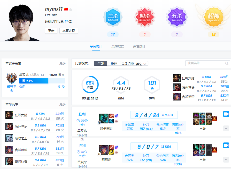Expand details of the Hecarim match
231x169 pixels.
click(226, 128)
